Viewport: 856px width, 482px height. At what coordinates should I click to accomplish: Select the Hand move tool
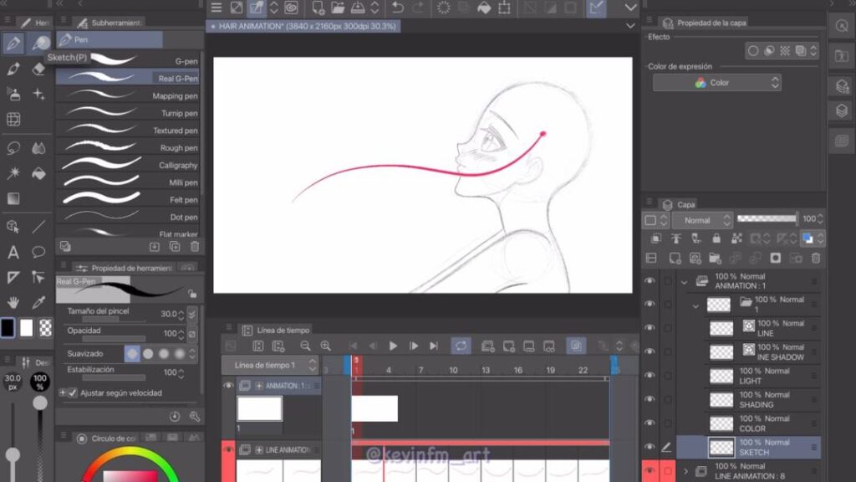coord(13,302)
